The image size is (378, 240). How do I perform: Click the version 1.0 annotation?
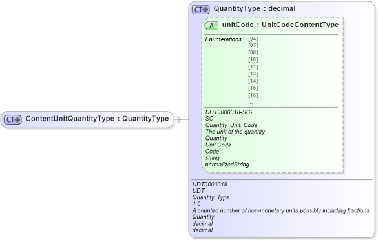[x=196, y=204]
